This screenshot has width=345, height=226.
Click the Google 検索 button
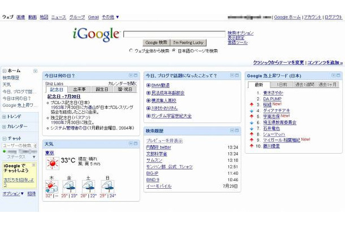(156, 42)
